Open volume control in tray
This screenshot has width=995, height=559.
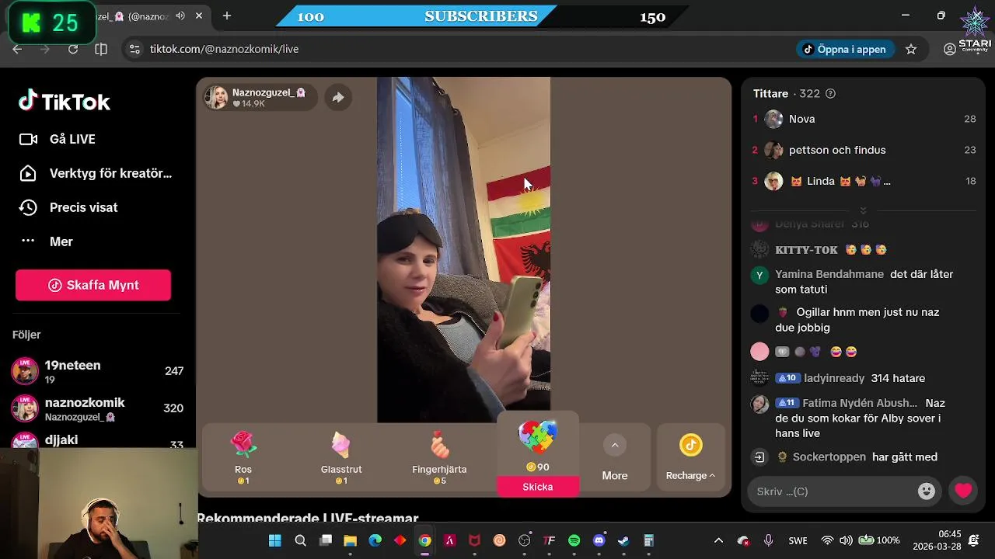(846, 540)
